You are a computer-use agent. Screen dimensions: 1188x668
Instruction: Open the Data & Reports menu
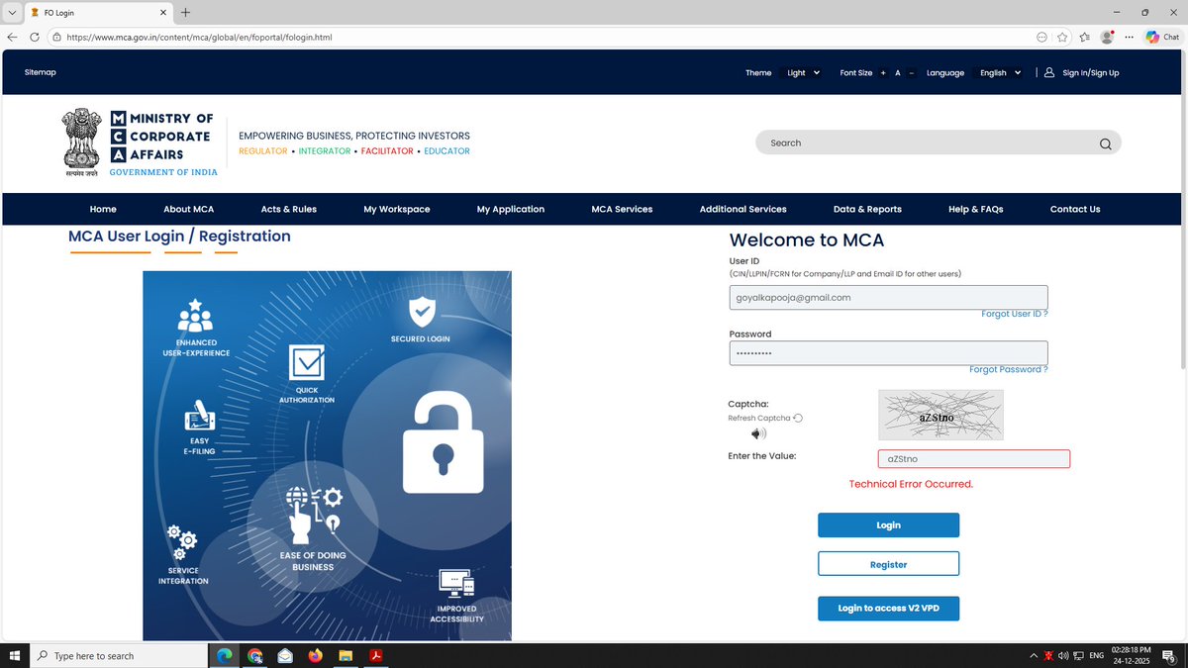[x=867, y=209]
